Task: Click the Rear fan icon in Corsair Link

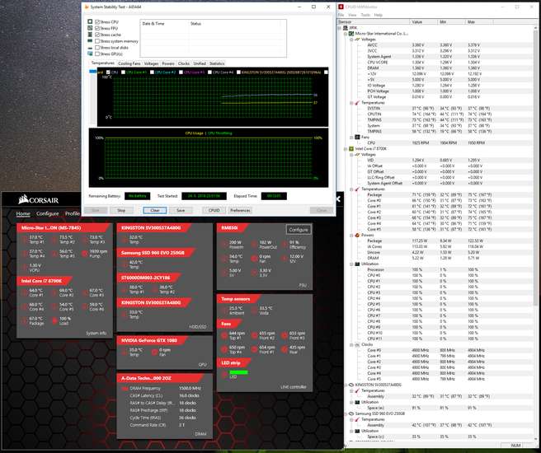Action: tap(285, 349)
